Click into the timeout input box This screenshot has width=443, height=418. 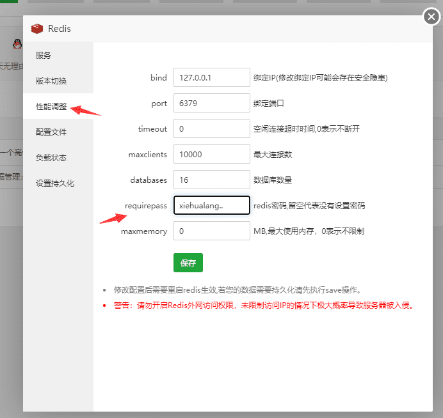[x=211, y=128]
